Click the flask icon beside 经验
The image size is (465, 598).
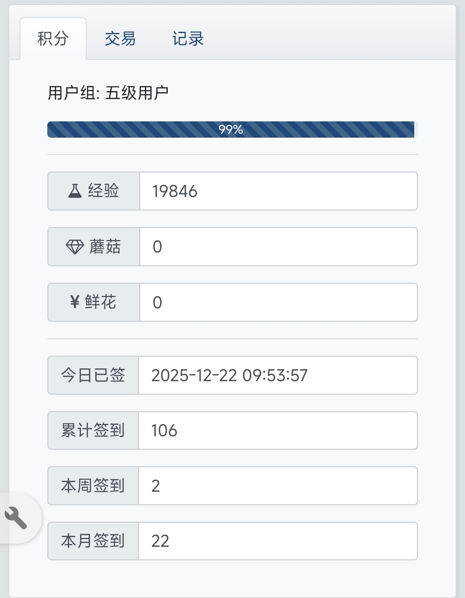[x=76, y=190]
